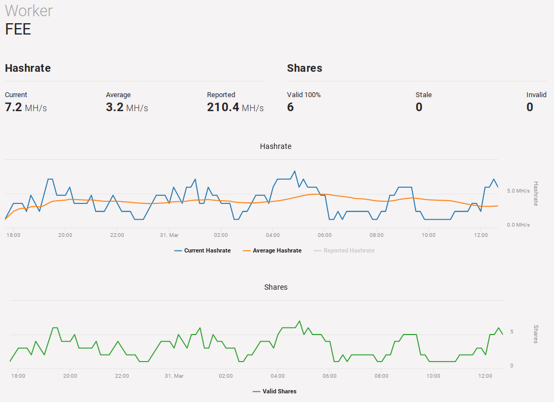Click the 0.0 MH/s axis label
The height and width of the screenshot is (402, 554).
click(x=518, y=224)
